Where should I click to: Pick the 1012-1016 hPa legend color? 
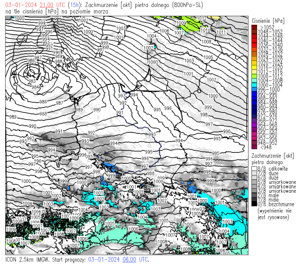pos(254,71)
